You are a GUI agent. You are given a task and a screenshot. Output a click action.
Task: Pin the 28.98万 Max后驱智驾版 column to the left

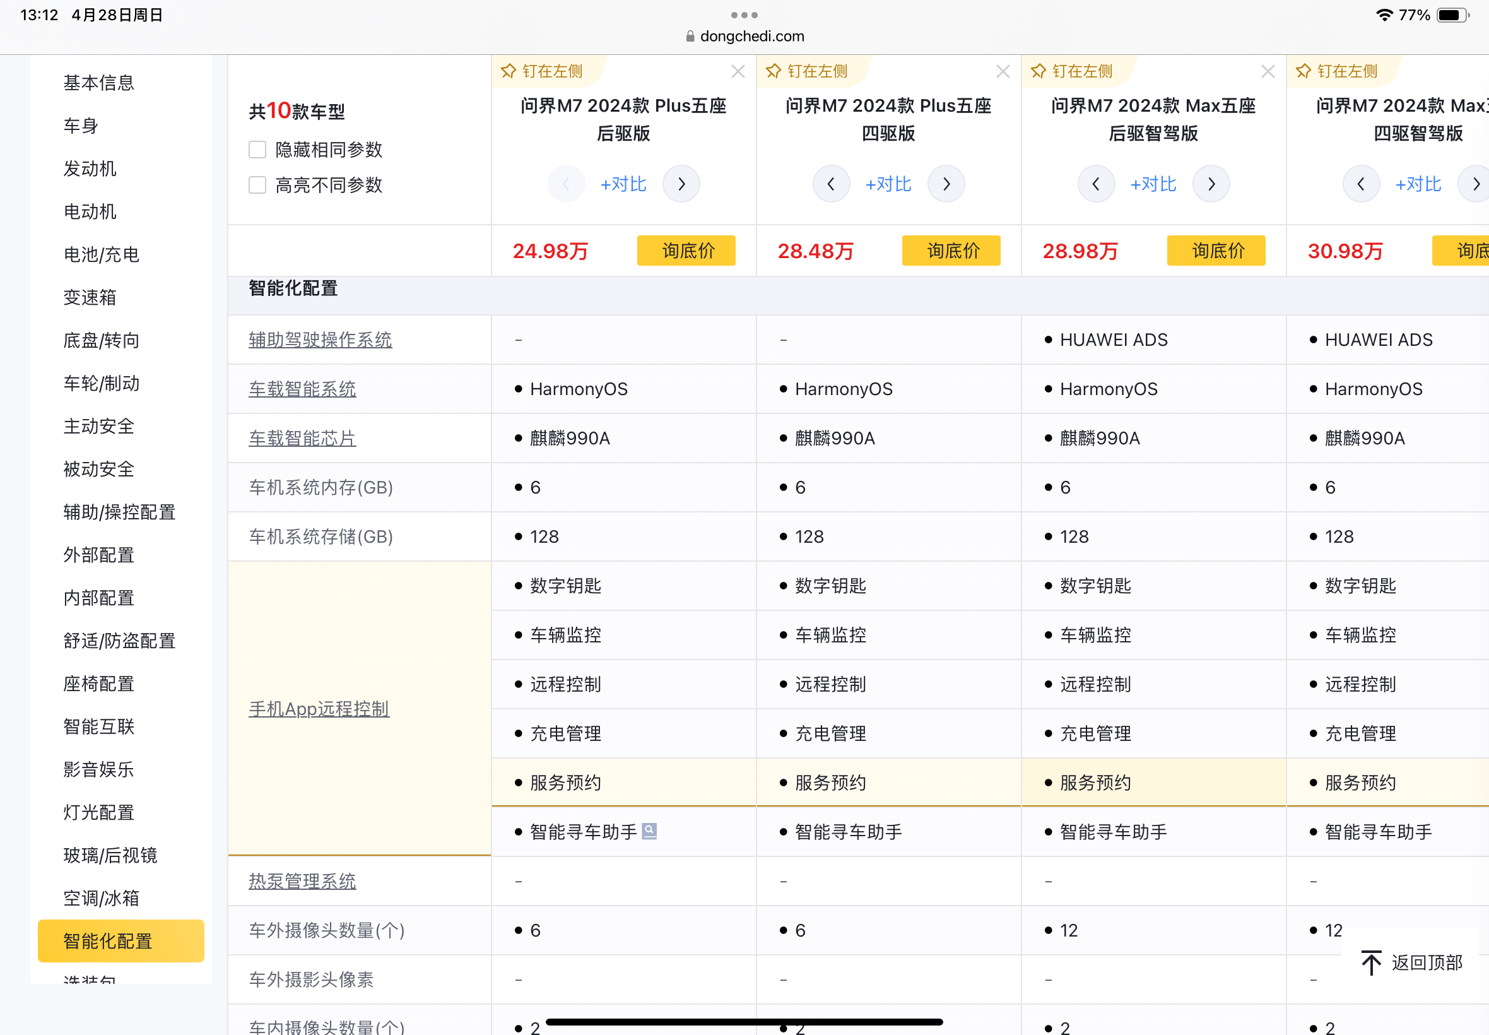1071,71
